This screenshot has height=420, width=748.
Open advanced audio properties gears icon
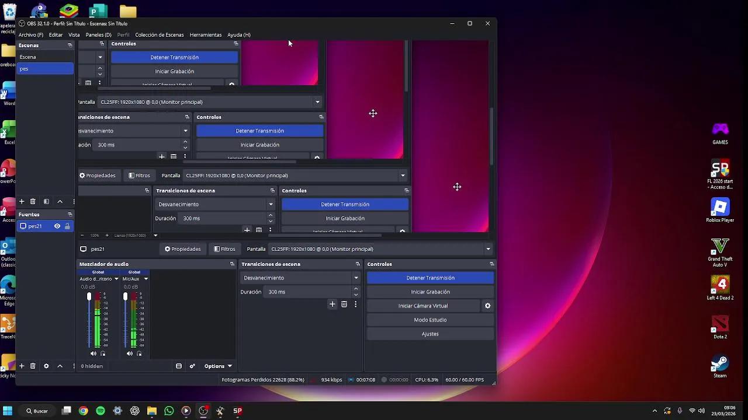click(x=192, y=366)
